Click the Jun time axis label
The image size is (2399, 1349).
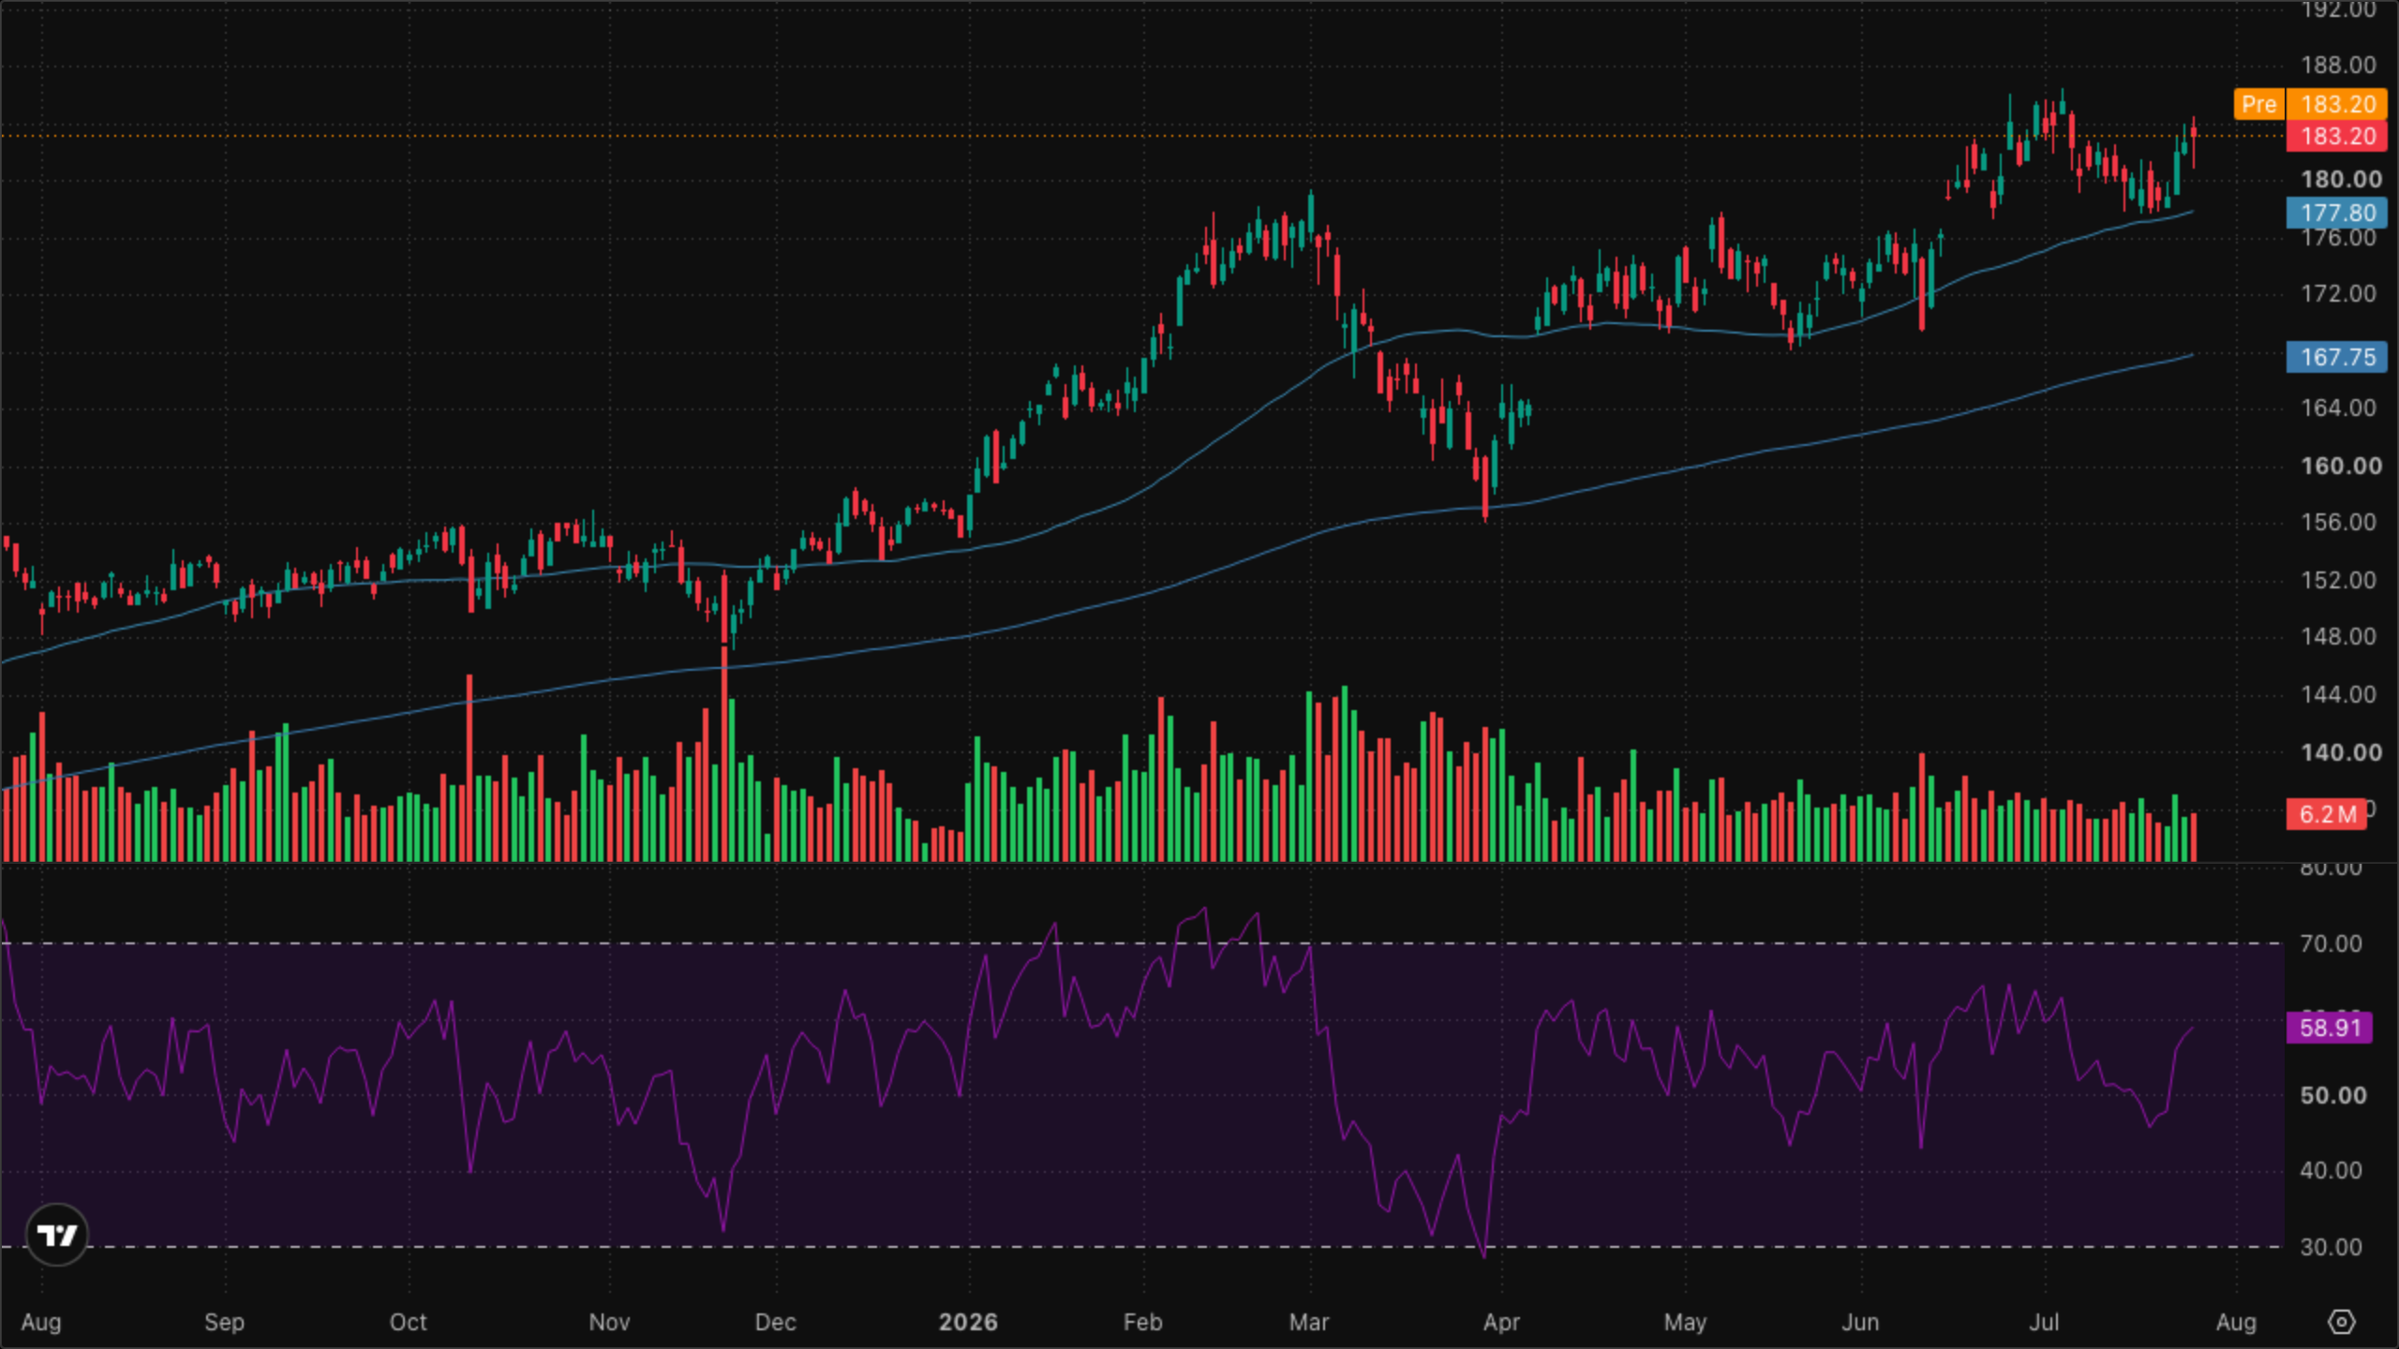pos(1860,1322)
